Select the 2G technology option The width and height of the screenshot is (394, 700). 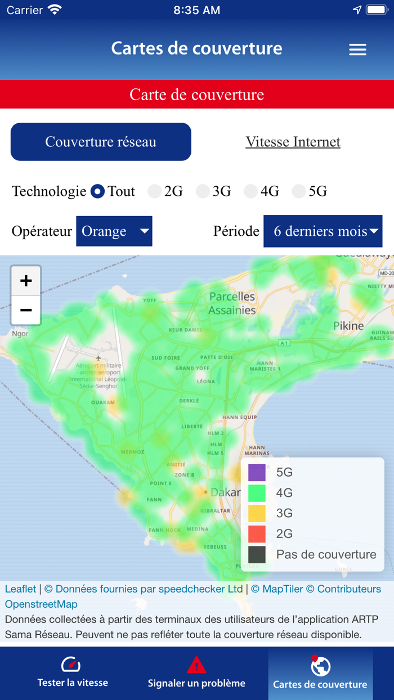155,191
